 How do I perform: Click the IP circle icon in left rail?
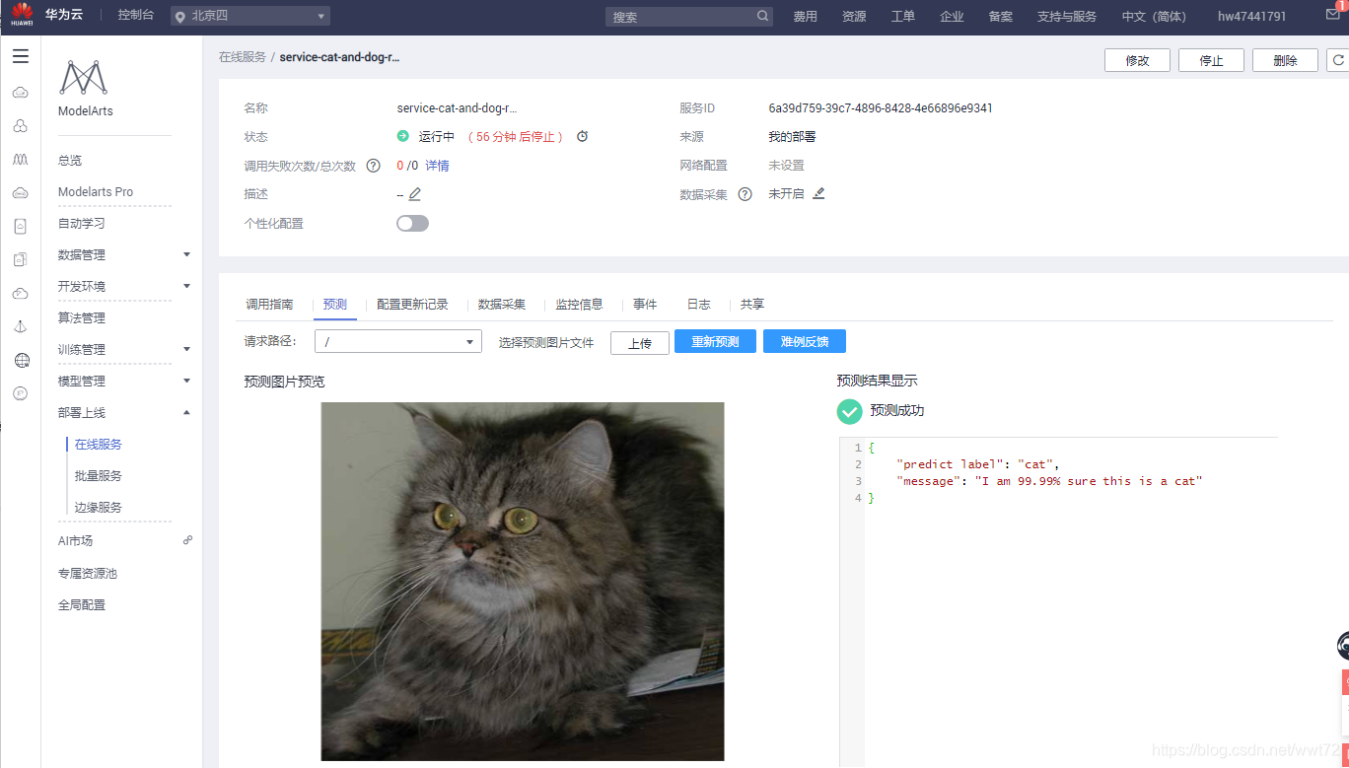click(21, 393)
